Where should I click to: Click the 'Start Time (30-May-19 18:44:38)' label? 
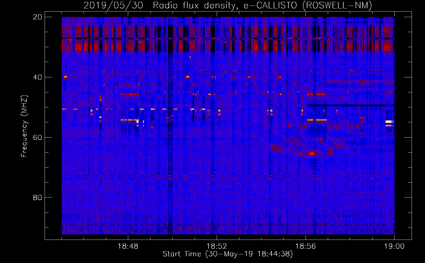pos(228,254)
